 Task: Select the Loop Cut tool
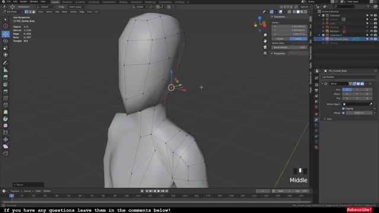(5, 98)
